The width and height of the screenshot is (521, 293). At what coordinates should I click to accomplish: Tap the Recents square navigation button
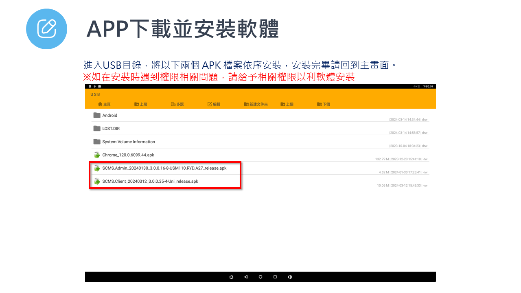[275, 277]
